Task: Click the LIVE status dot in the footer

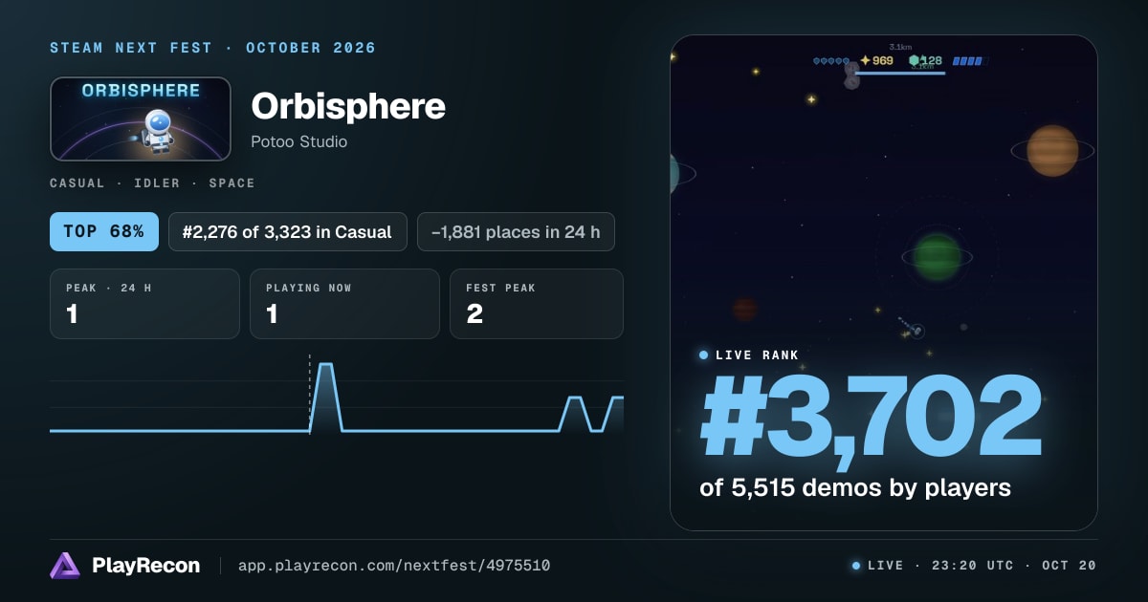Action: point(856,566)
